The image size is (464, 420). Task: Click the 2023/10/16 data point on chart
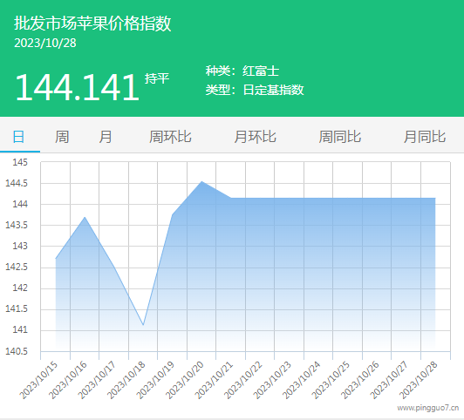click(x=85, y=217)
